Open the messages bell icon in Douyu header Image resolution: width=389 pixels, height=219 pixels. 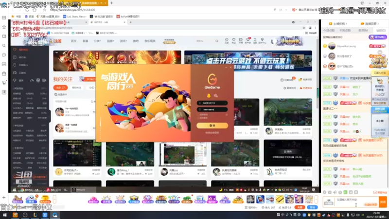[x=255, y=41]
